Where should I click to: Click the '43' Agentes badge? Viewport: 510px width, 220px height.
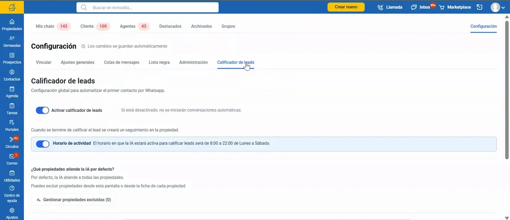click(144, 26)
